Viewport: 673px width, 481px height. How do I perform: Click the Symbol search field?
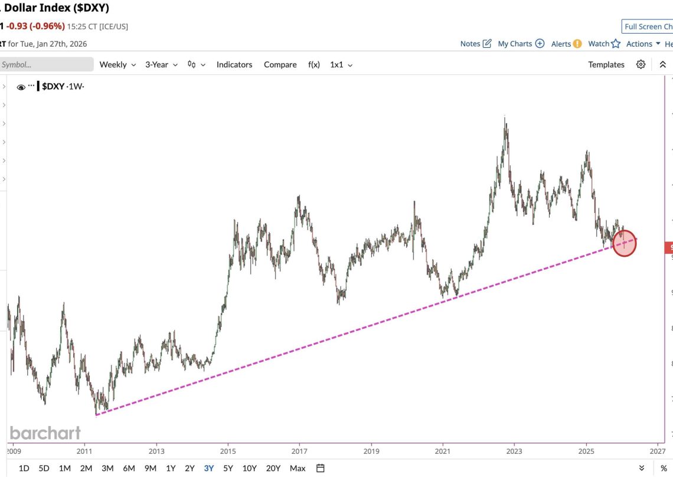pos(46,64)
